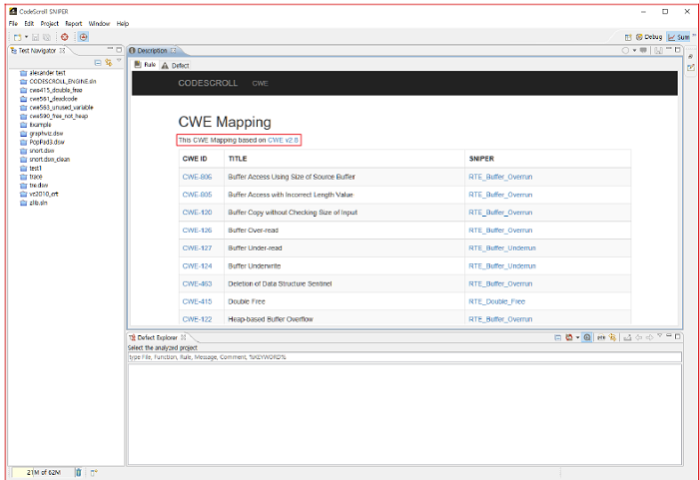Click the export icon in Defect Explorer
The height and width of the screenshot is (480, 699).
coord(627,337)
